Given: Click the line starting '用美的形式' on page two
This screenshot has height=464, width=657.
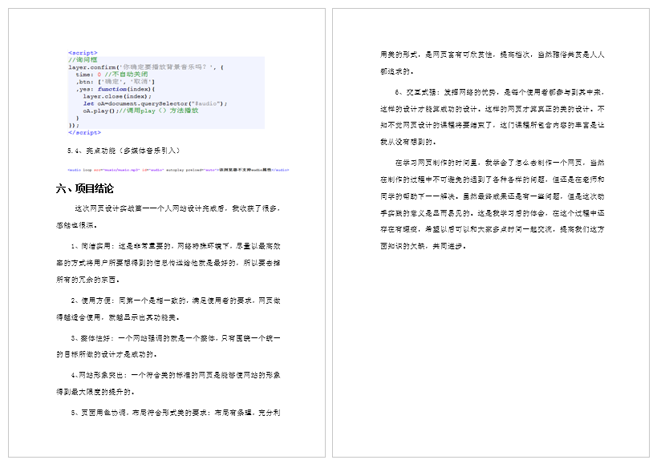Looking at the screenshot, I should 493,54.
